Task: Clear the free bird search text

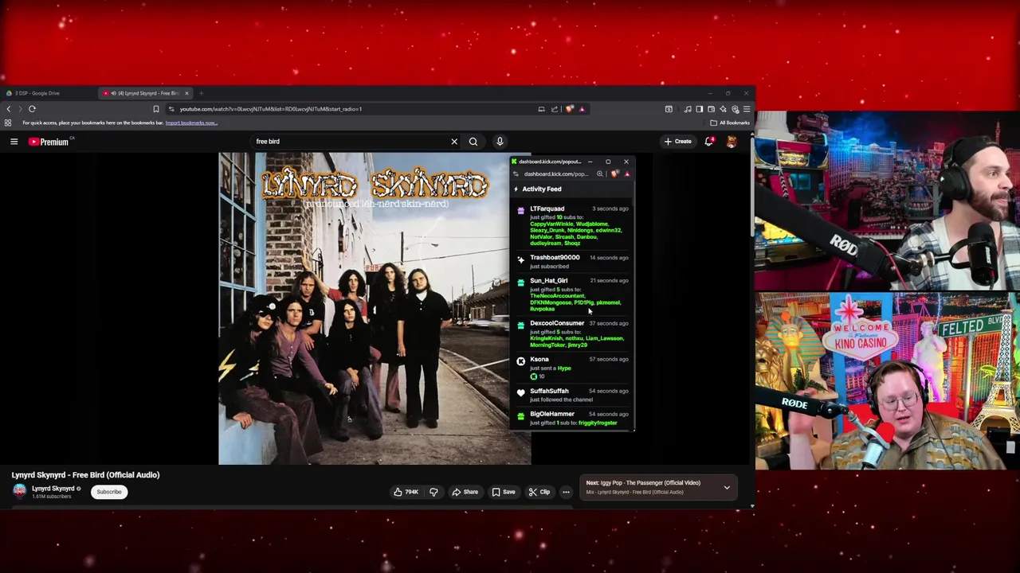Action: point(454,142)
